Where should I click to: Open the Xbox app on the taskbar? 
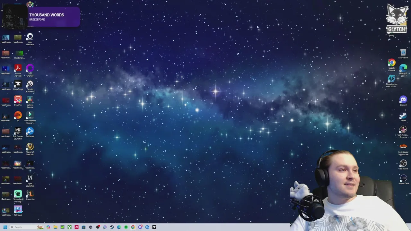[69, 227]
